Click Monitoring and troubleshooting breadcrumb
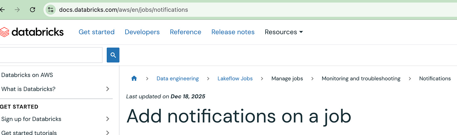Image resolution: width=457 pixels, height=135 pixels. (x=361, y=79)
